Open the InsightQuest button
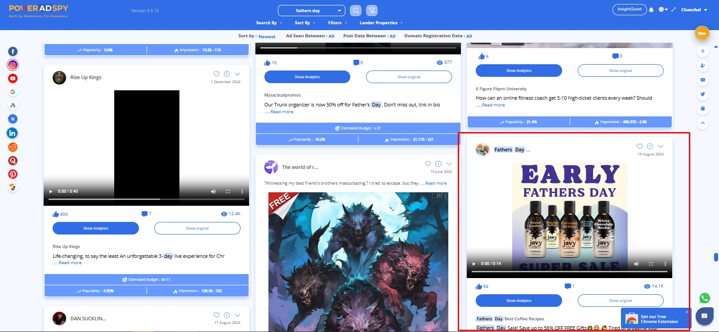The image size is (719, 332). tap(630, 9)
